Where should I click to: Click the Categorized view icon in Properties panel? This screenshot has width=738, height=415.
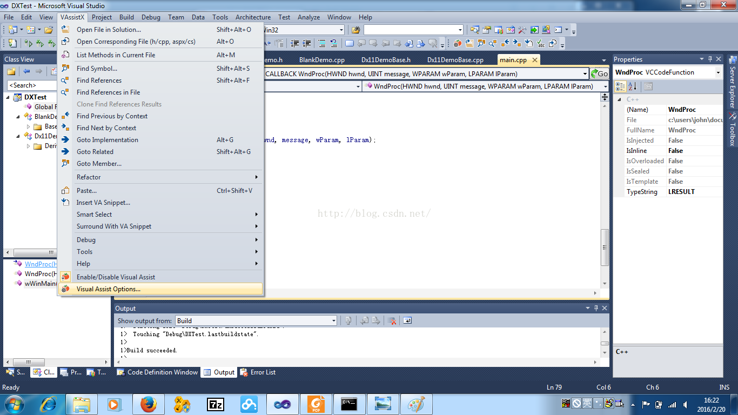(x=621, y=86)
